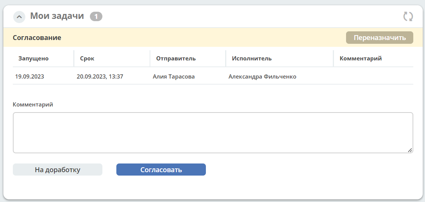Collapse the Мои задачи panel chevron
The height and width of the screenshot is (202, 425).
[19, 17]
